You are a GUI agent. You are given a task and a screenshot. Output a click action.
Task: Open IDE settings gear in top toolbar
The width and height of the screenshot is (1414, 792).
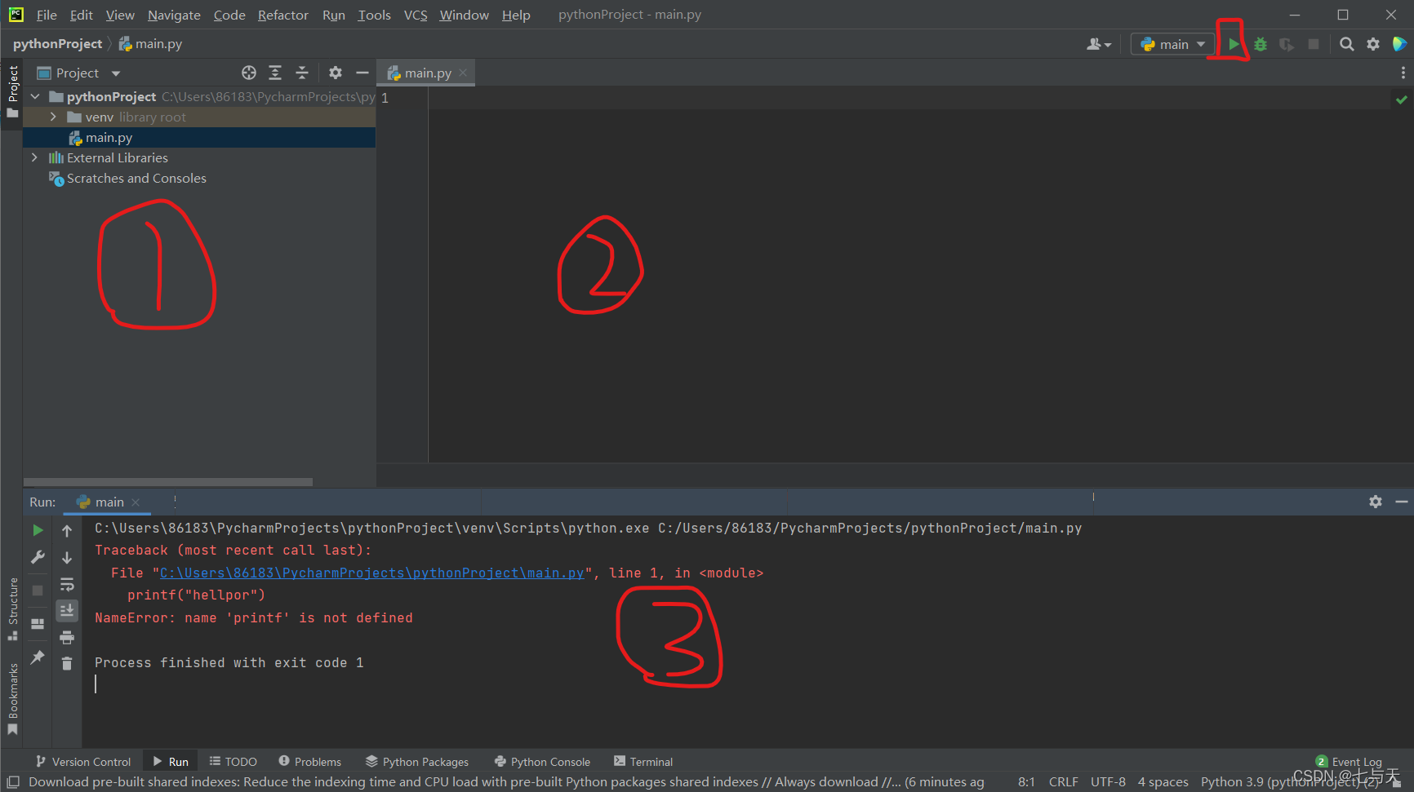(x=1373, y=44)
